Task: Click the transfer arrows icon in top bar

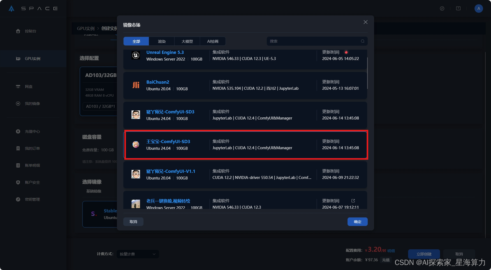Action: tap(442, 8)
